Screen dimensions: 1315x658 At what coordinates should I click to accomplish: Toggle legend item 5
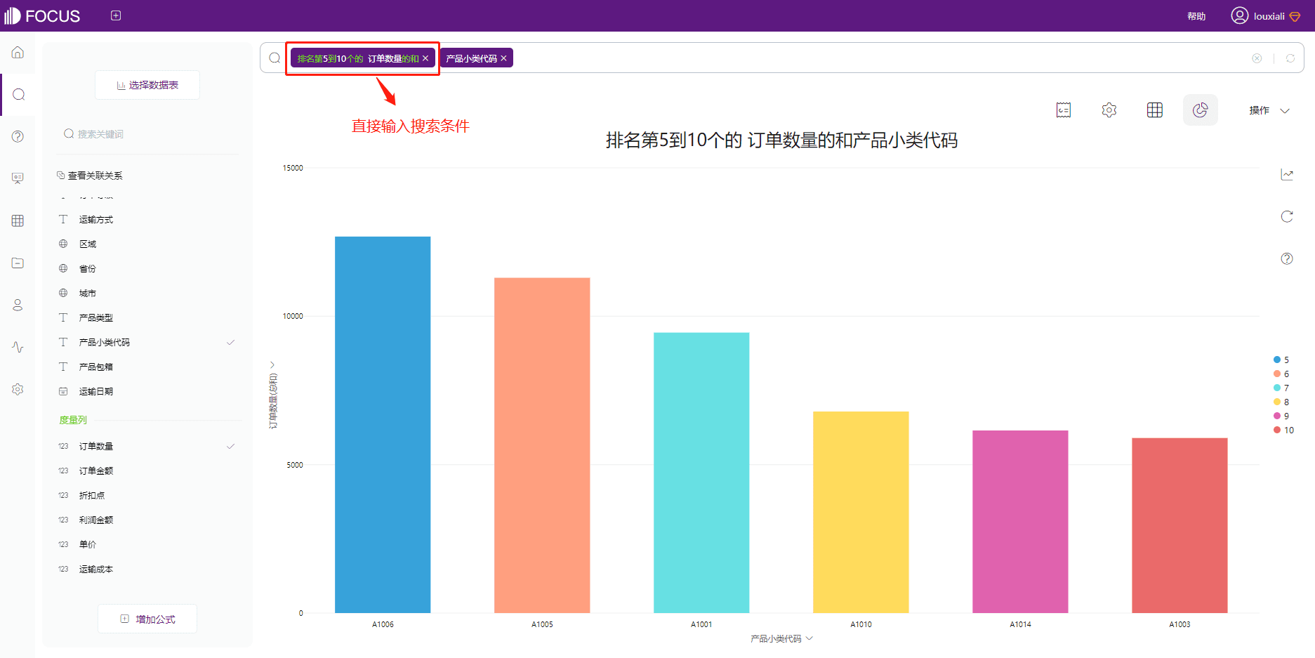pyautogui.click(x=1281, y=360)
